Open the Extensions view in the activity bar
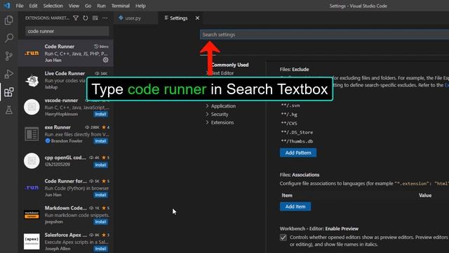The image size is (449, 253). coord(9,92)
